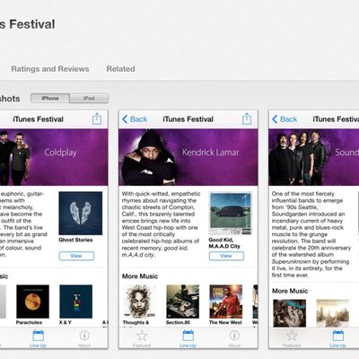Click the Soundgarden band banner image
This screenshot has height=359, width=359.
(314, 157)
